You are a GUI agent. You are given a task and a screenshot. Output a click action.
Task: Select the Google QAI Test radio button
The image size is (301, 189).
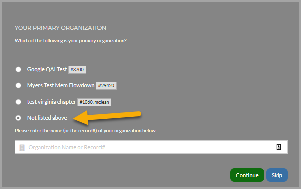pyautogui.click(x=18, y=69)
